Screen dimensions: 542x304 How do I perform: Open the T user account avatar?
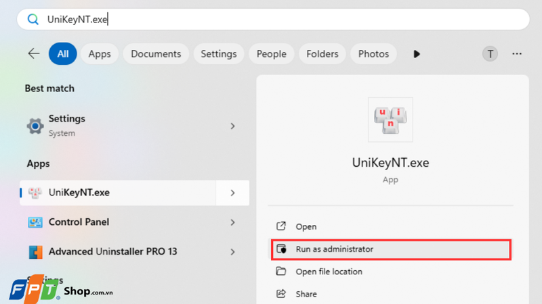pos(490,54)
